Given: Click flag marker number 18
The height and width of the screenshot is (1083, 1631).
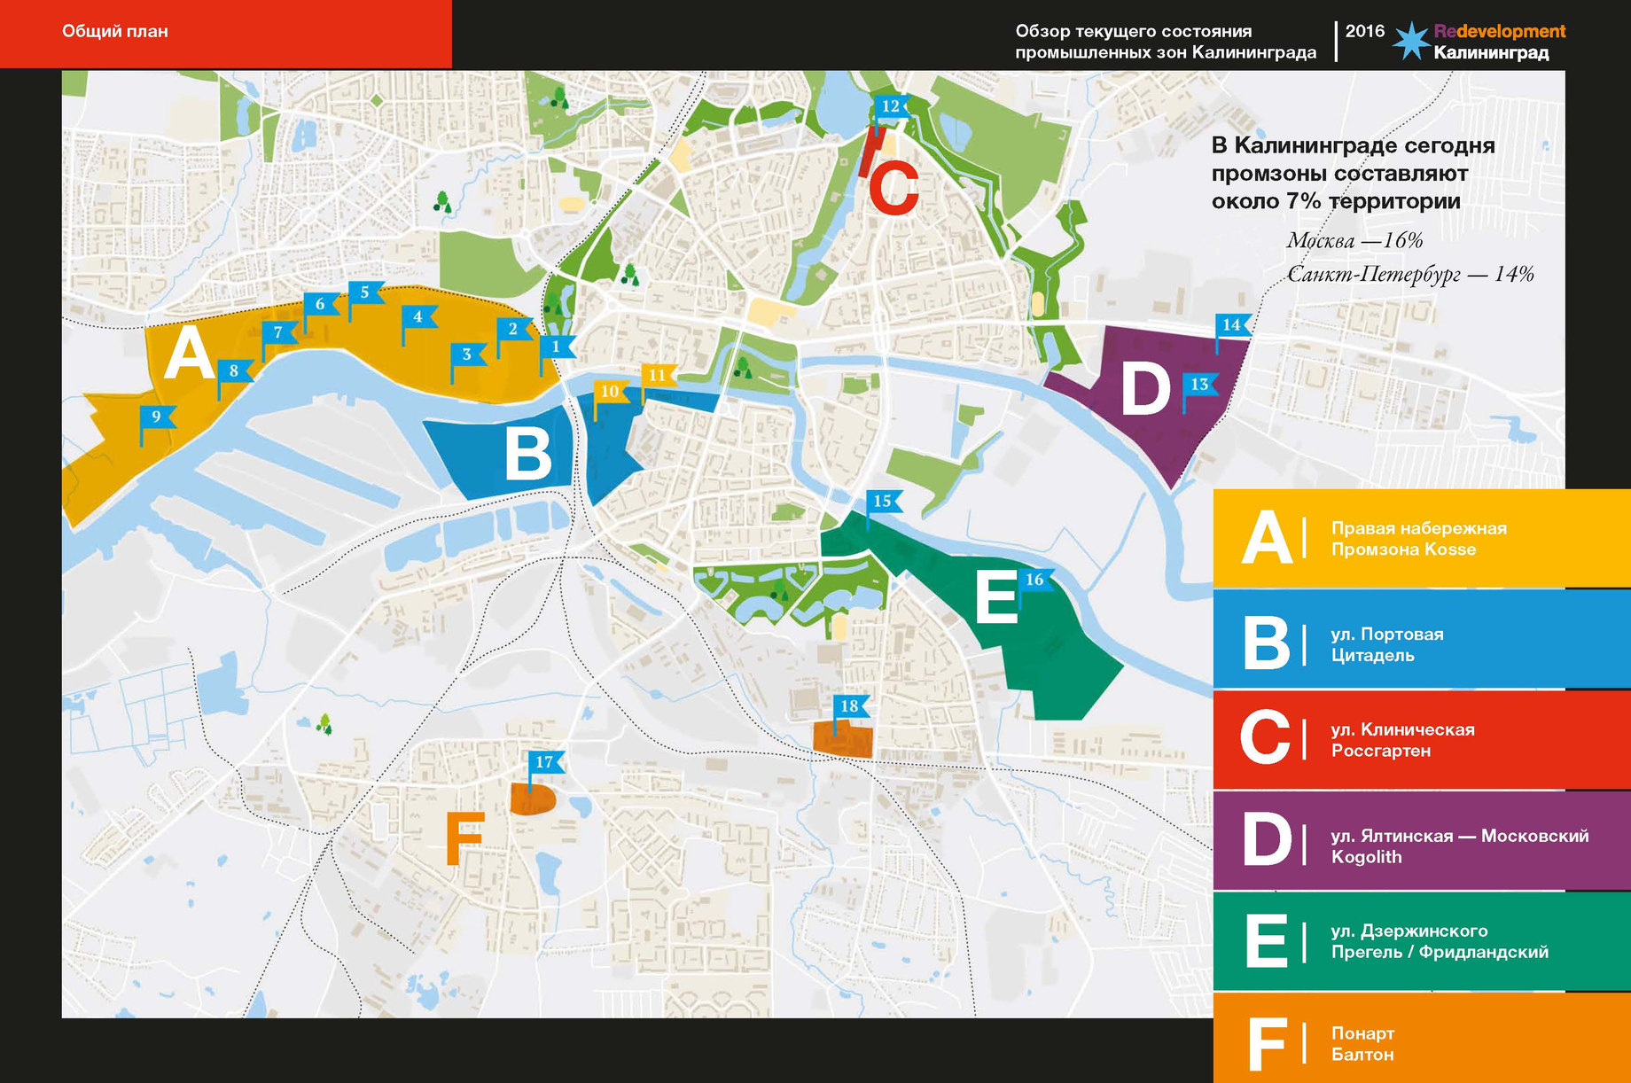Looking at the screenshot, I should click(851, 706).
